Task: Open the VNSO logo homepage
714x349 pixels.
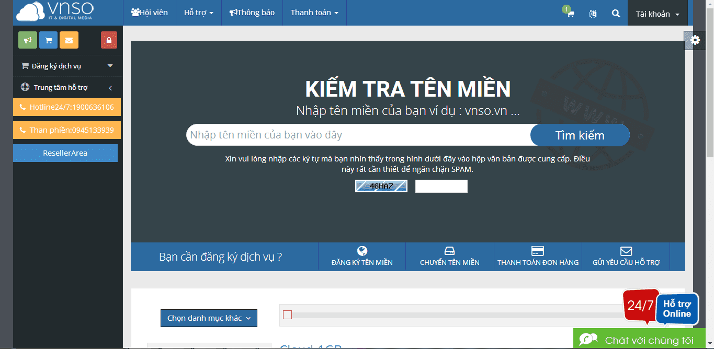Action: tap(55, 11)
